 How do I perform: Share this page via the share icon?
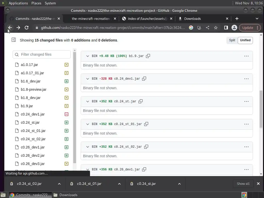point(208,28)
